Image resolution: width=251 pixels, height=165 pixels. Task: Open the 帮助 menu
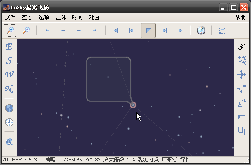(240, 18)
